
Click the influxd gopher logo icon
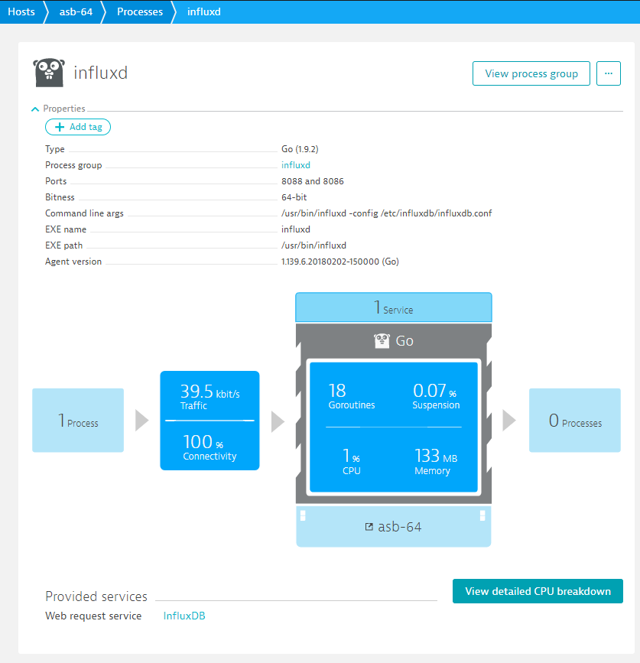pos(49,73)
